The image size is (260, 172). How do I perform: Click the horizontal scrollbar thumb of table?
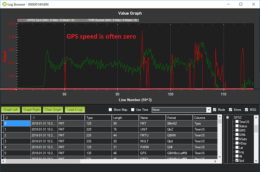43,161
